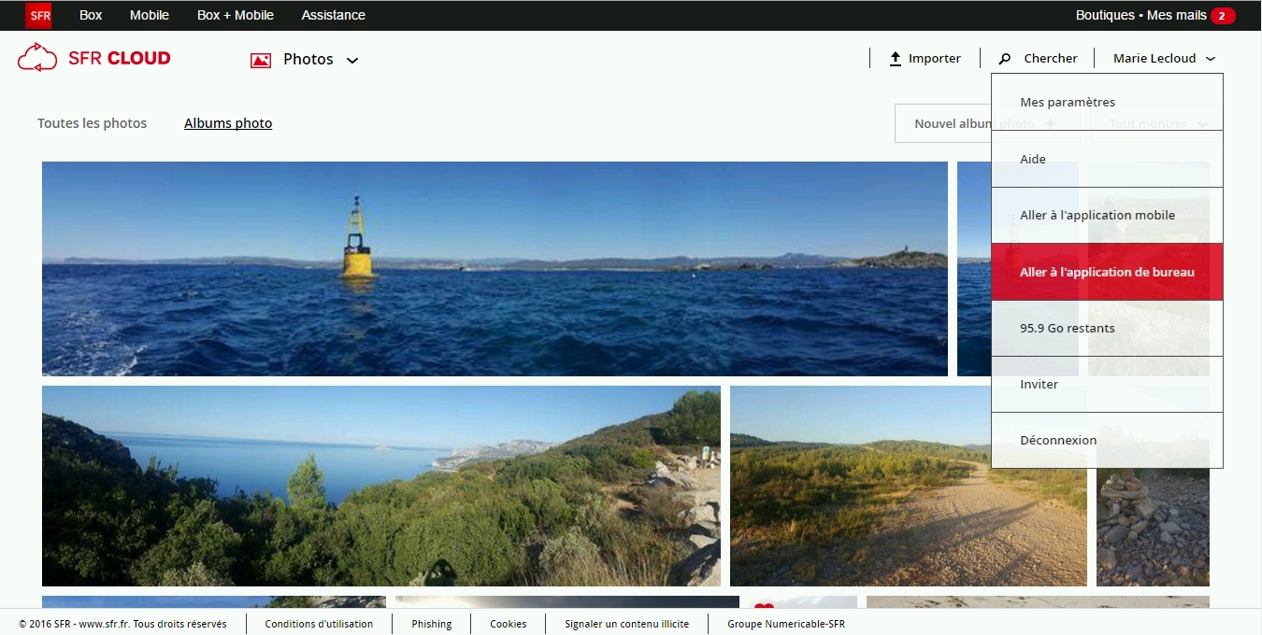Open the Mes mails notification badge
The width and height of the screenshot is (1262, 635).
[1222, 16]
